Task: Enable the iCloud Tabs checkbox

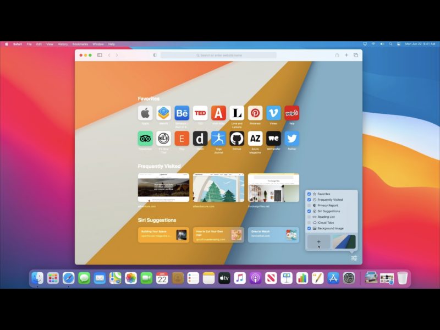Action: (309, 223)
